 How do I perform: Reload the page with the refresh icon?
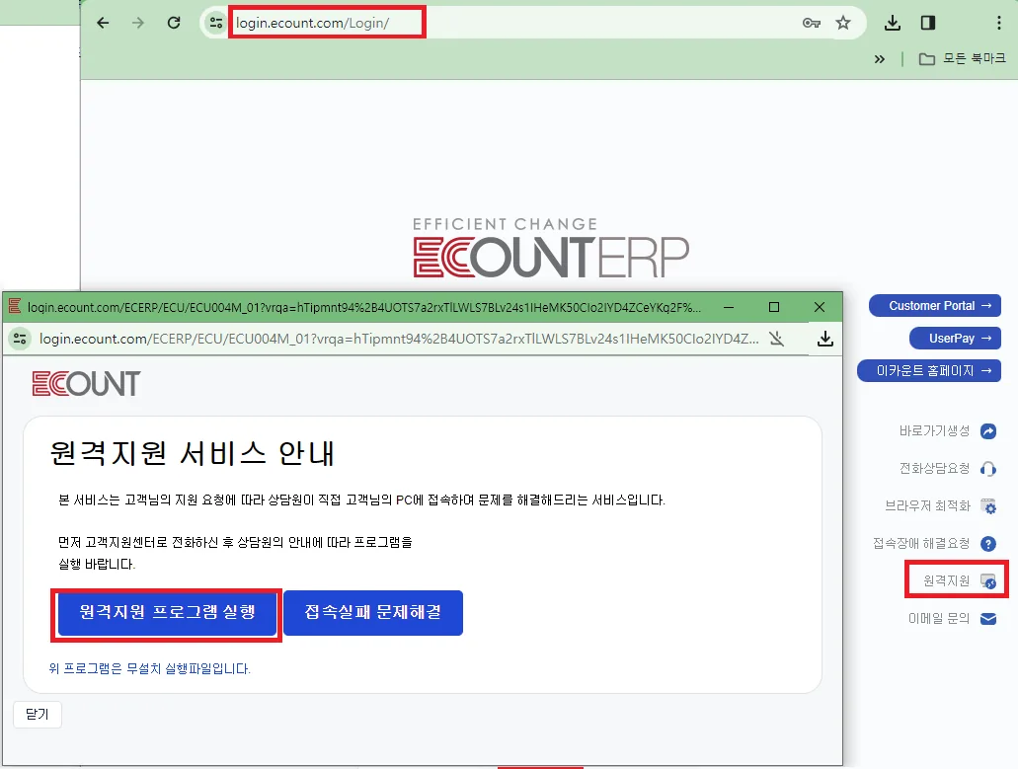pyautogui.click(x=174, y=23)
